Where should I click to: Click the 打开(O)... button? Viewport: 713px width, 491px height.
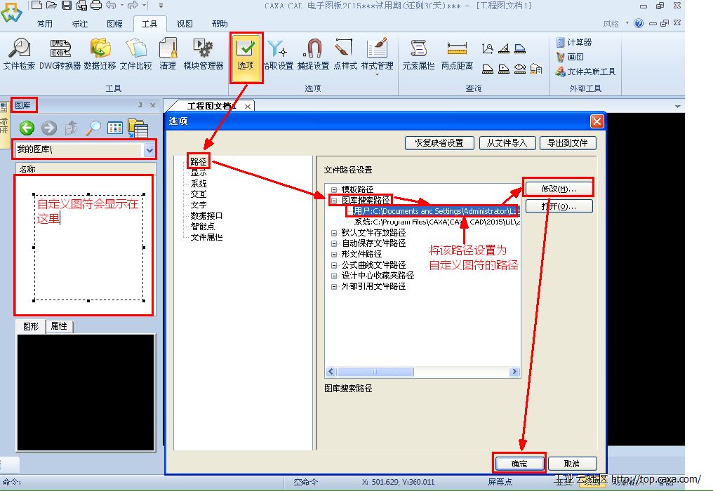pos(559,206)
